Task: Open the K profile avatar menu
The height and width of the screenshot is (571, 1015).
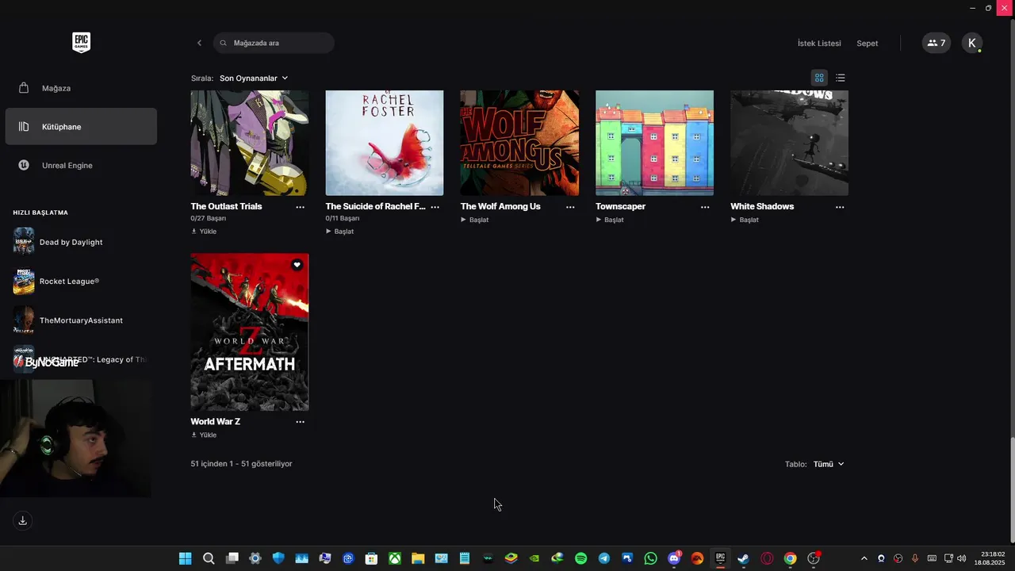Action: [972, 43]
